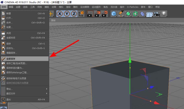Toggle the Y axis lock
Viewport: 184px width, 109px height.
(67, 14)
